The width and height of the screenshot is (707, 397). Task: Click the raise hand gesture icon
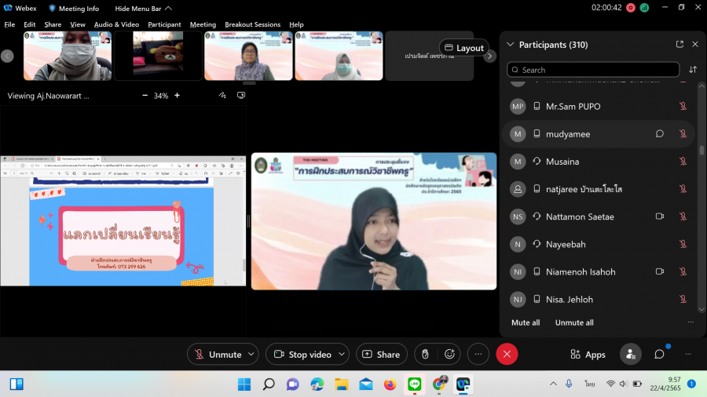coord(425,355)
